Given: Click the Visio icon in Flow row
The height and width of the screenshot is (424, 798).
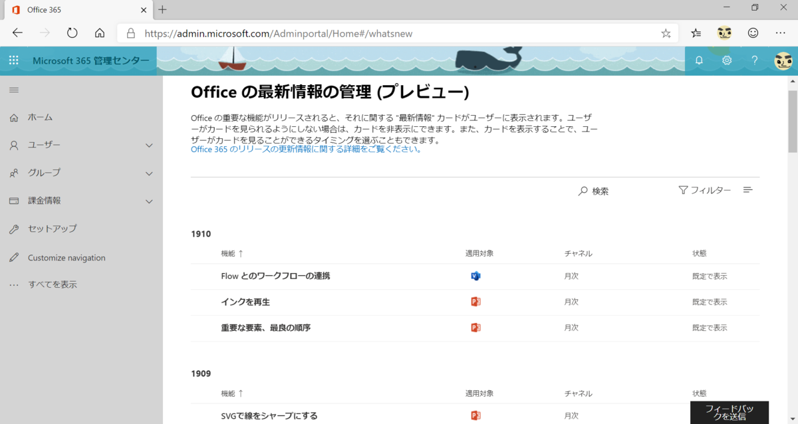Looking at the screenshot, I should tap(475, 276).
